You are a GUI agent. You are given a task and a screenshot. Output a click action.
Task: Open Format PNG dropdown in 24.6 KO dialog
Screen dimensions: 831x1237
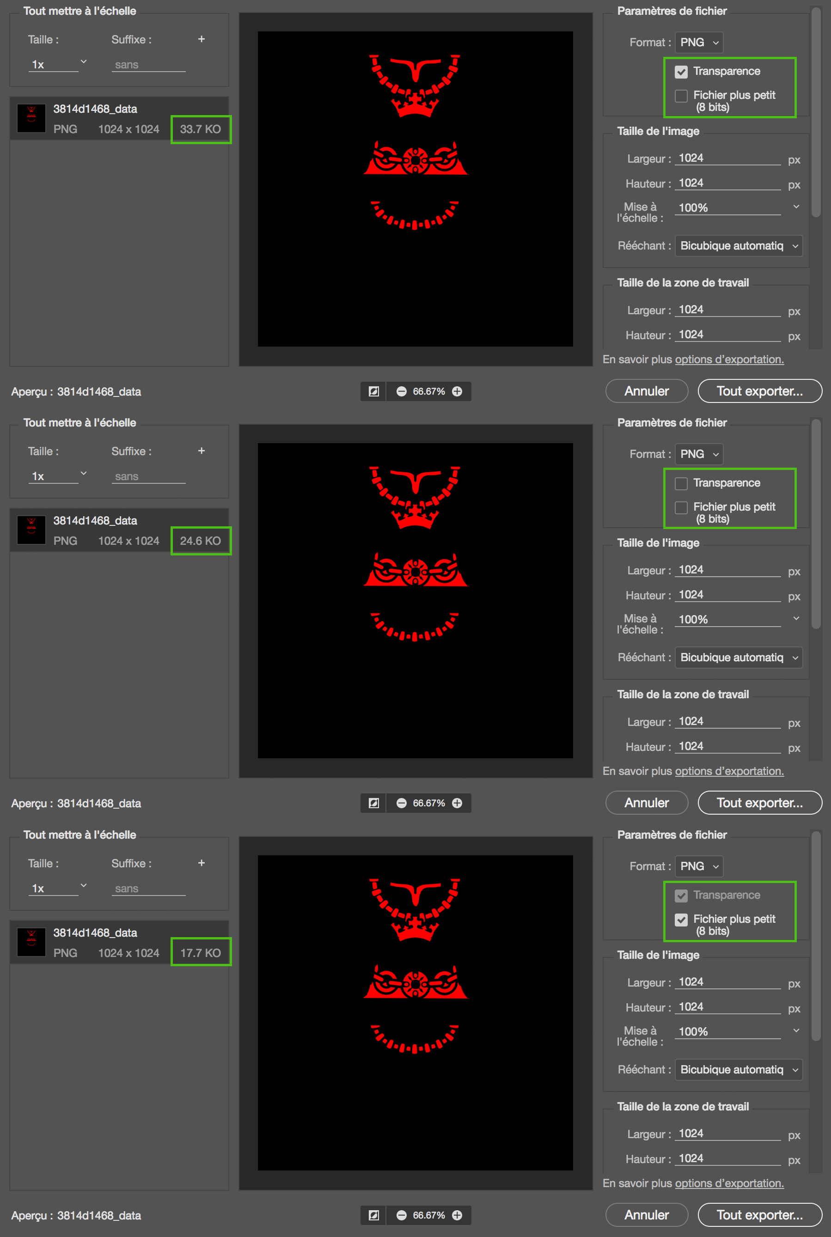pyautogui.click(x=699, y=454)
